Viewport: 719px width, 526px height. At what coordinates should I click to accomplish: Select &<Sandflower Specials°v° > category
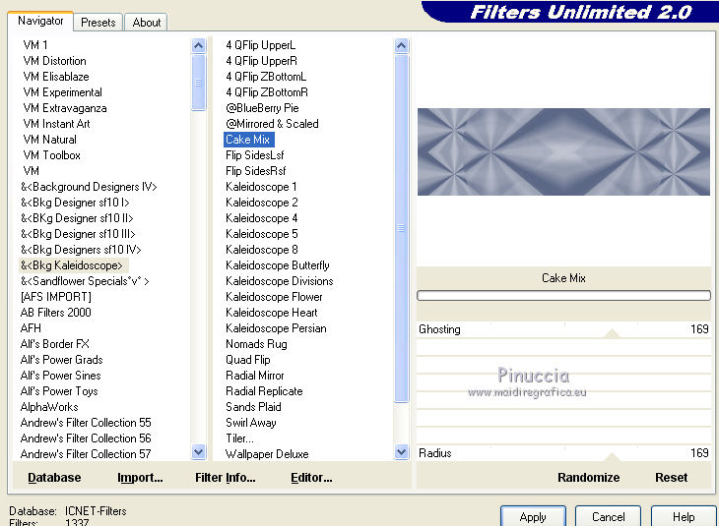[x=85, y=281]
